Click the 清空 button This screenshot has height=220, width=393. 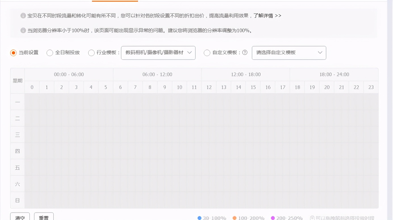click(20, 217)
